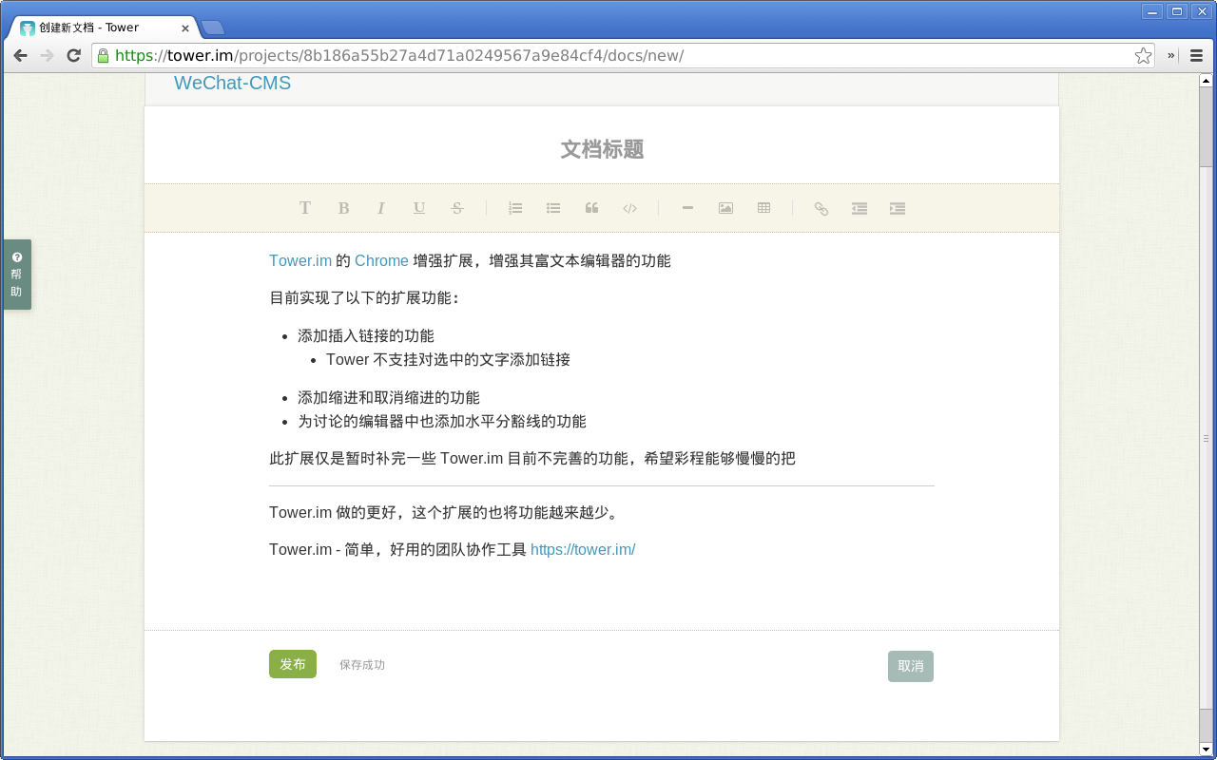
Task: Bookmark this page with the star icon
Action: tap(1143, 55)
